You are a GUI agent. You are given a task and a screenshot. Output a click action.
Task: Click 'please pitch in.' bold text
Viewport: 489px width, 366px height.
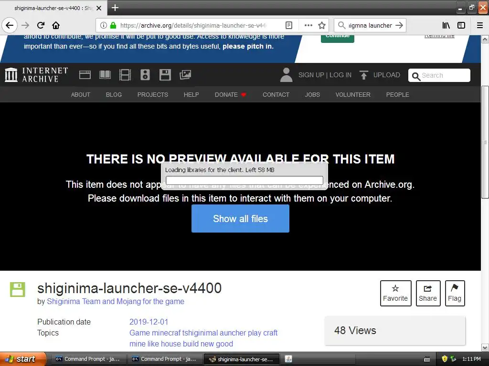point(248,46)
